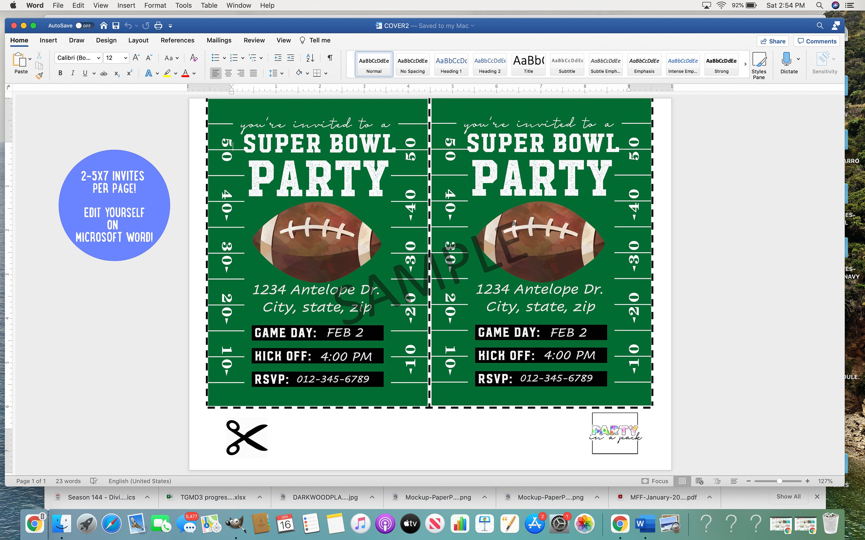865x540 pixels.
Task: Show paragraph marks with the pilcrow icon
Action: point(330,58)
